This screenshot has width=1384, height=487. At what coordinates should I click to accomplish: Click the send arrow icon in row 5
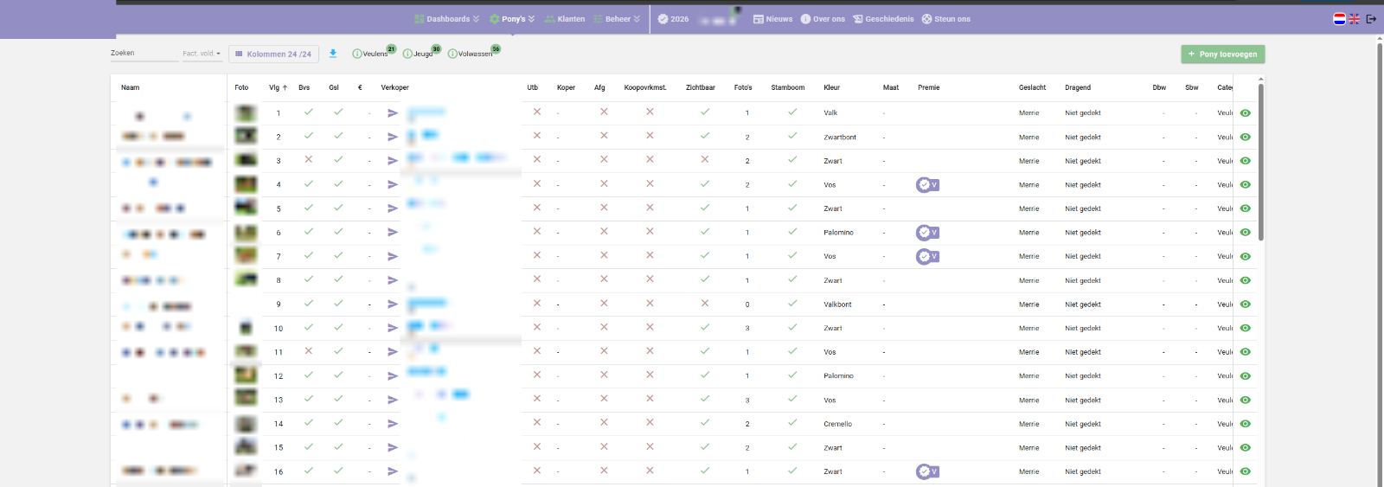click(393, 208)
